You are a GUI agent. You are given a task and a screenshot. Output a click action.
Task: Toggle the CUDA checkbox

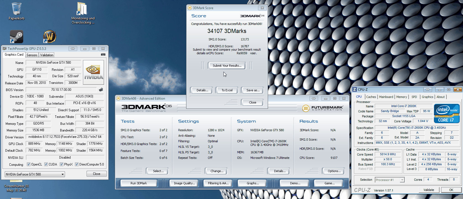point(46,164)
